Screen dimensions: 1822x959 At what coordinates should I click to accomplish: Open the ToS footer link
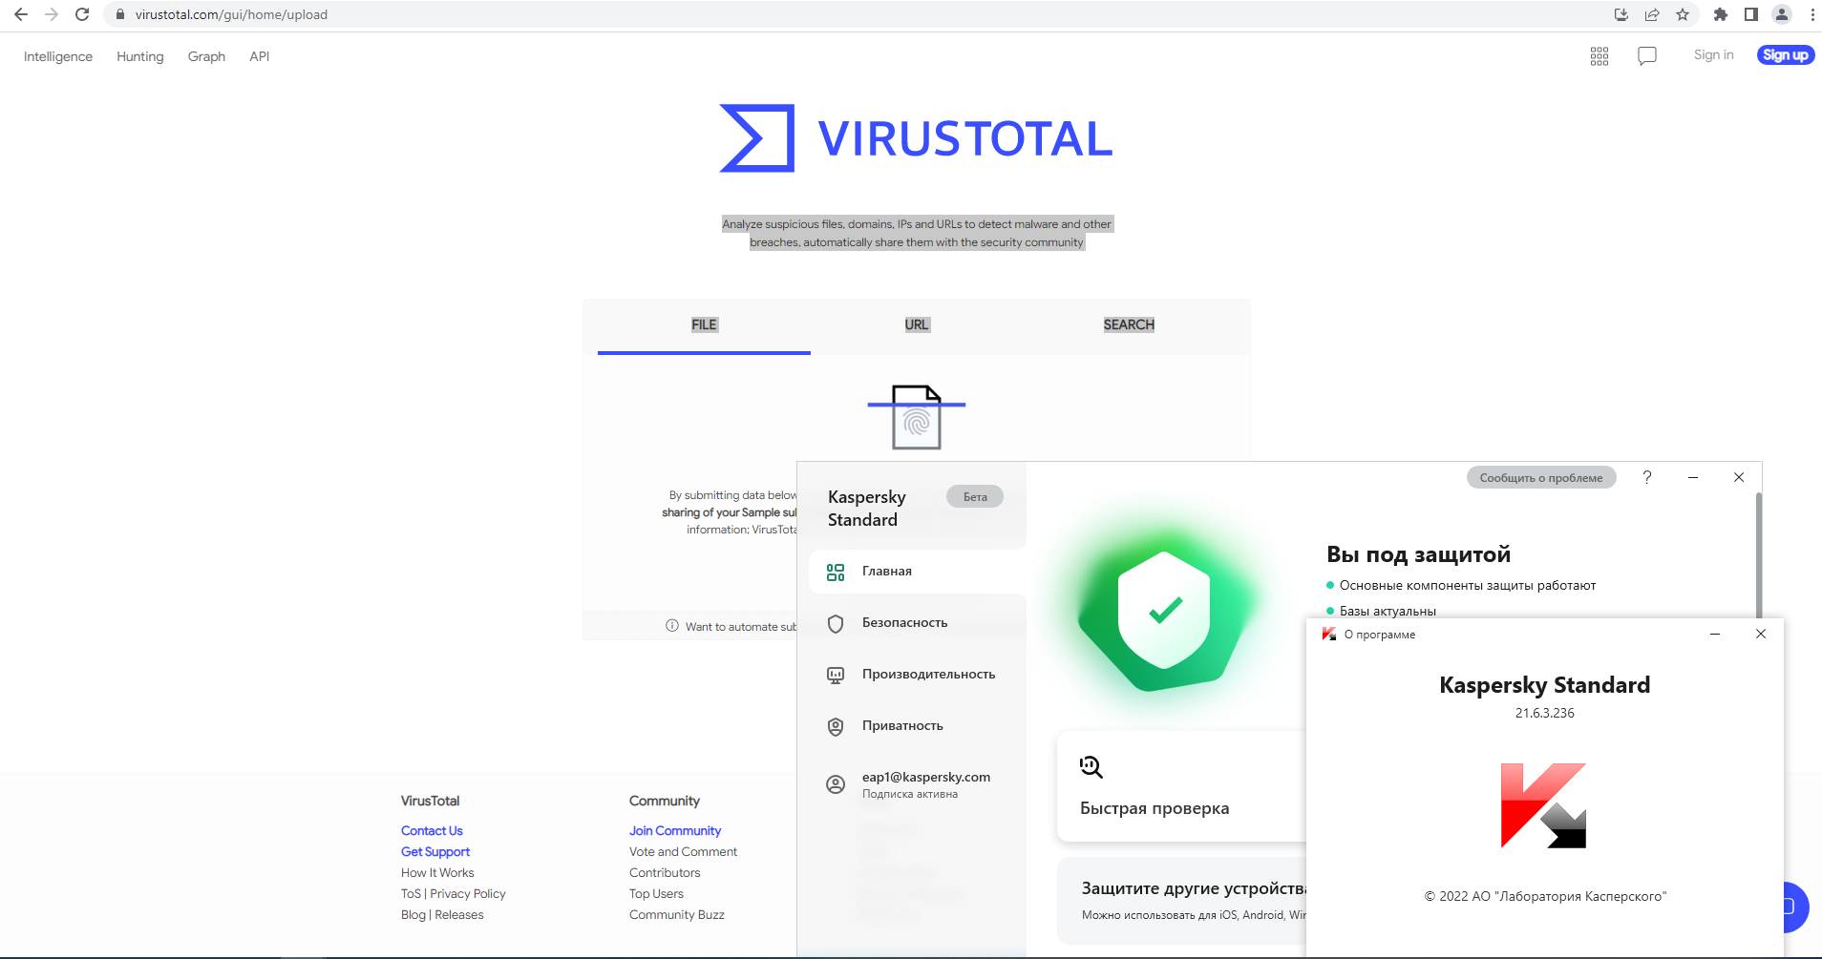[411, 894]
